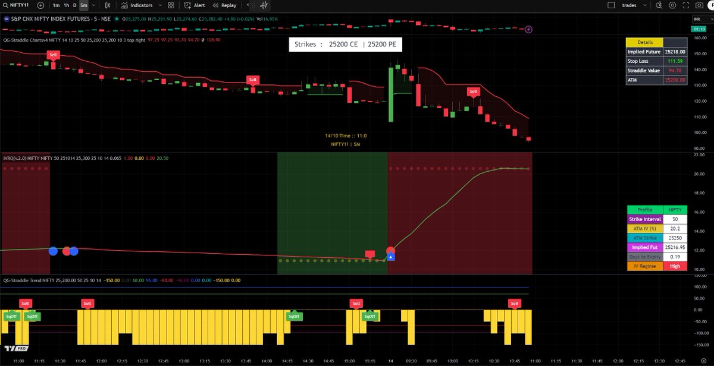Click IV Regime High cell
Screen dimensions: 714x366
pyautogui.click(x=675, y=266)
